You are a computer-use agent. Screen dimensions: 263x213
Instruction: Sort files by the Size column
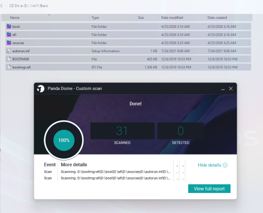147,18
